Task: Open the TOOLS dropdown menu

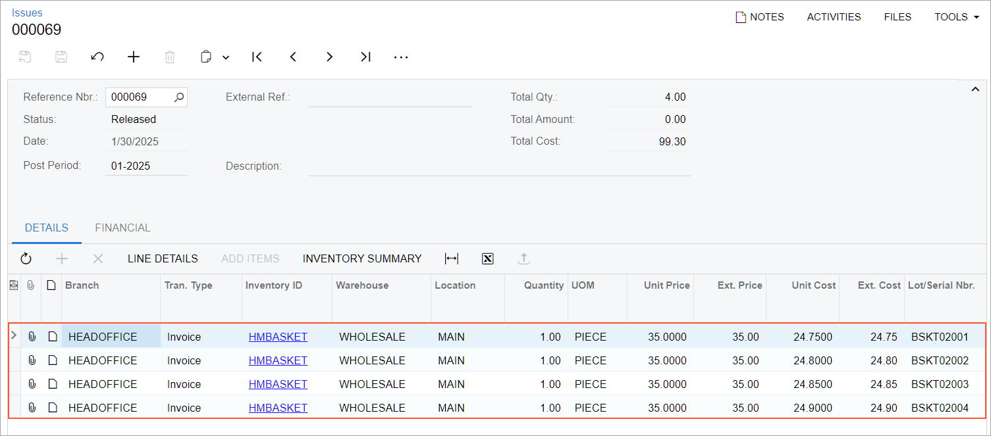Action: 957,17
